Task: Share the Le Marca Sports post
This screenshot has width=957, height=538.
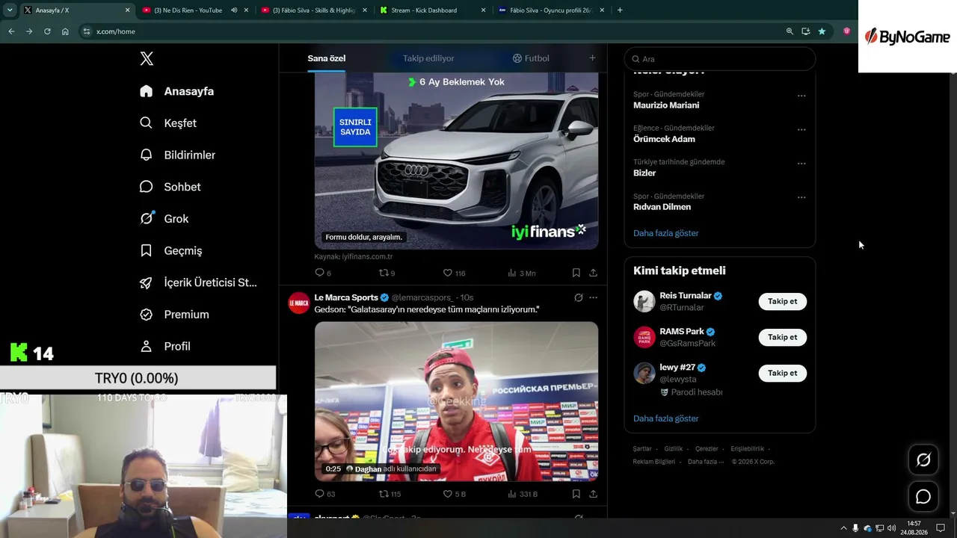Action: (x=593, y=494)
